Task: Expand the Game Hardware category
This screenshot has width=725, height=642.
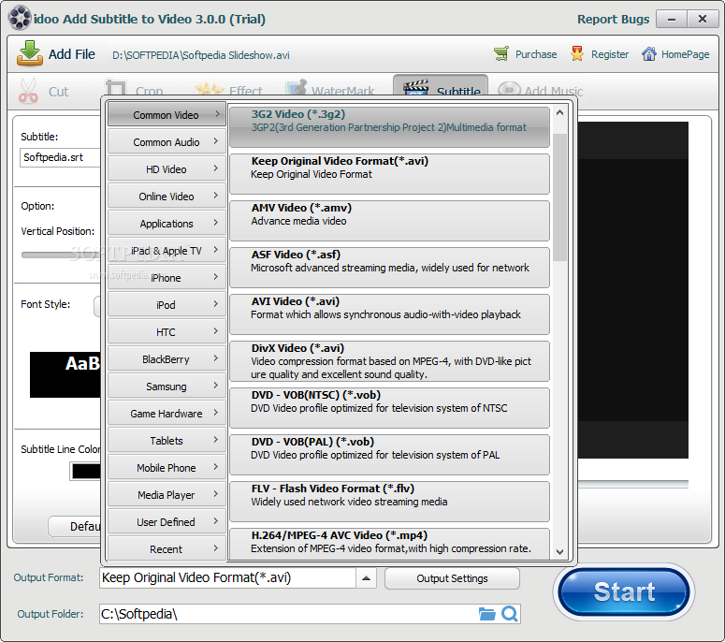Action: (x=167, y=414)
